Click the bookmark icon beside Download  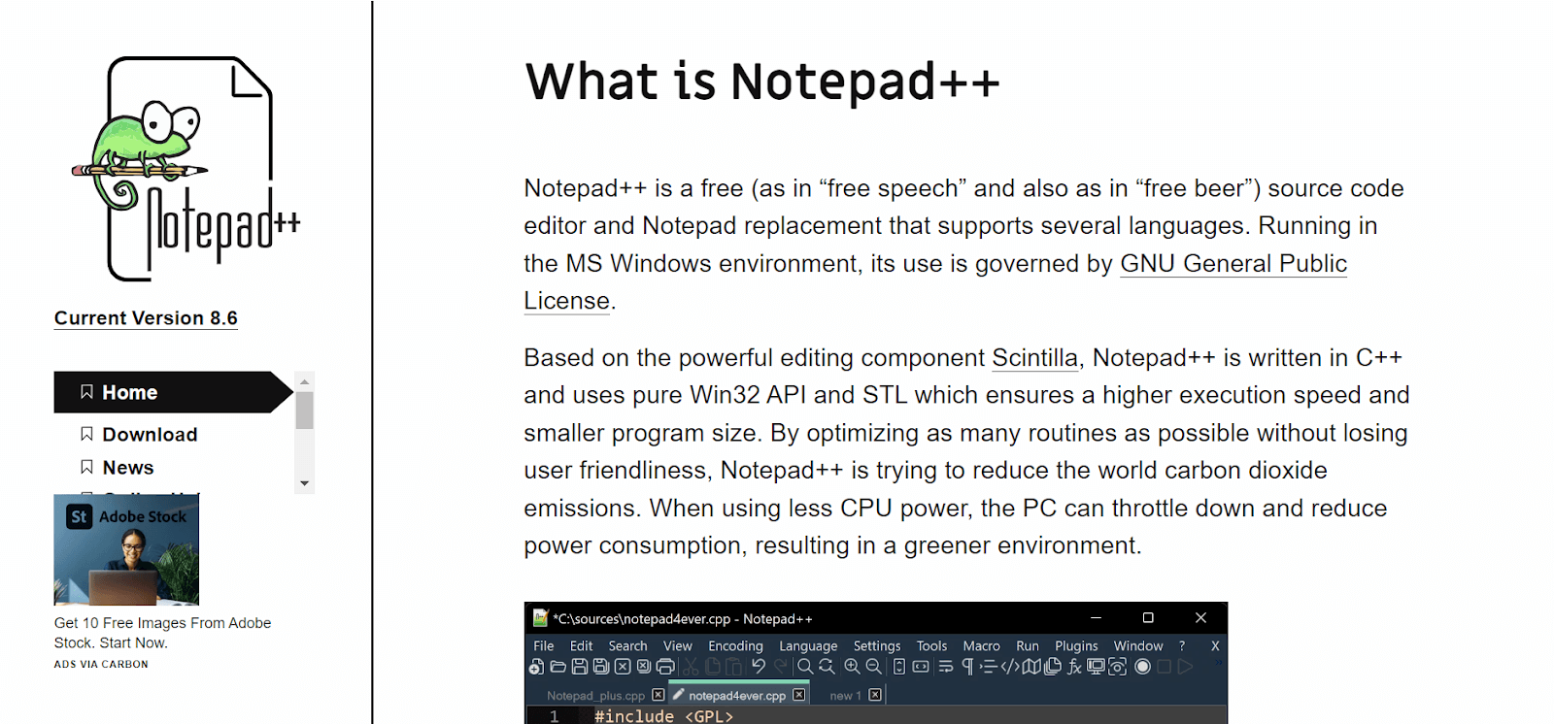(x=86, y=434)
